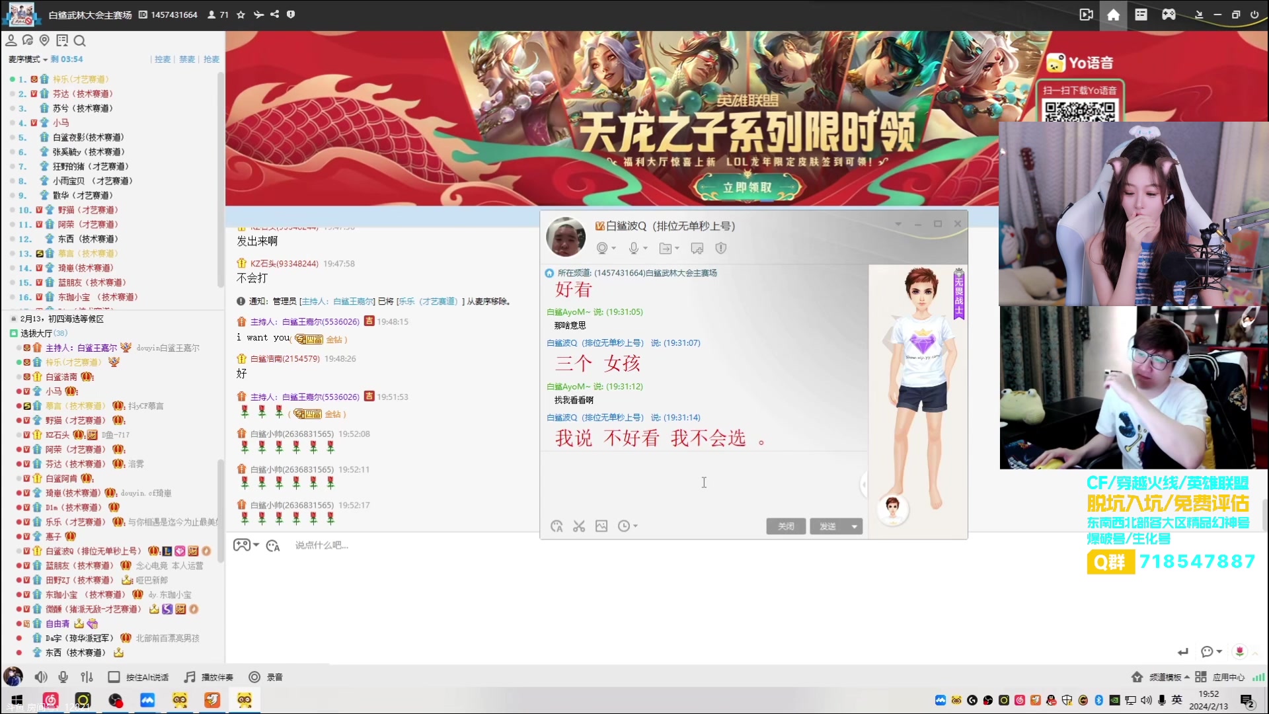Click the private chat contact avatar

point(566,236)
